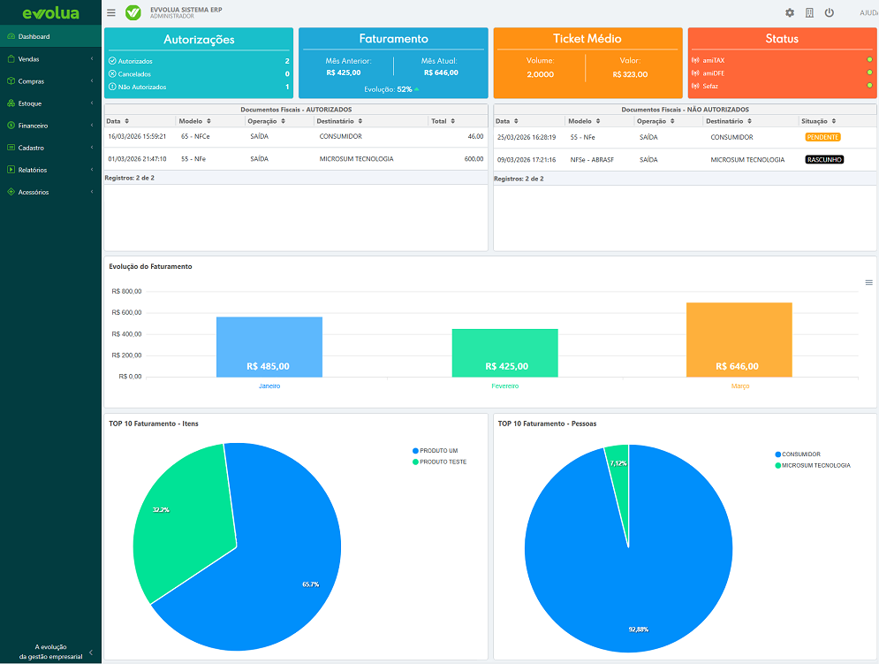Toggle PRODUTO UM legend item
This screenshot has width=879, height=664.
point(437,451)
